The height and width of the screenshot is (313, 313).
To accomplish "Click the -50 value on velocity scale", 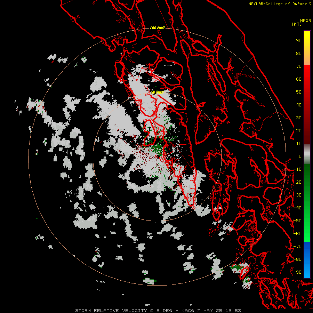I will point(297,221).
